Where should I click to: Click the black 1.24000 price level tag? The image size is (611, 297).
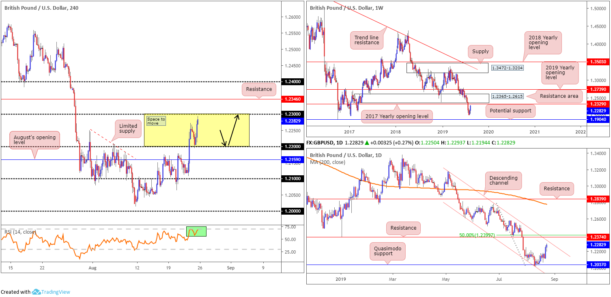pos(293,82)
